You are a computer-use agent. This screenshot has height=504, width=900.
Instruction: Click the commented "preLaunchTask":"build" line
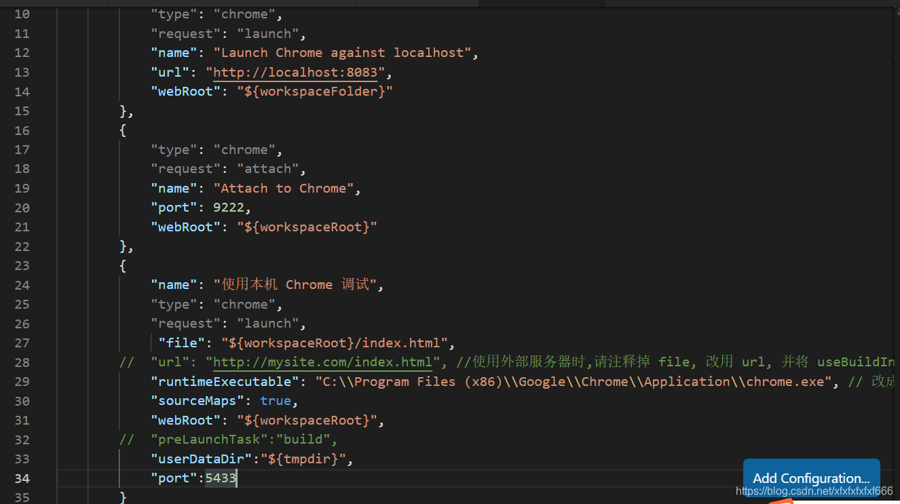228,440
